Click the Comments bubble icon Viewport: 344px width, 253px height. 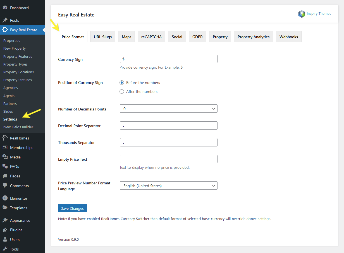coord(5,186)
